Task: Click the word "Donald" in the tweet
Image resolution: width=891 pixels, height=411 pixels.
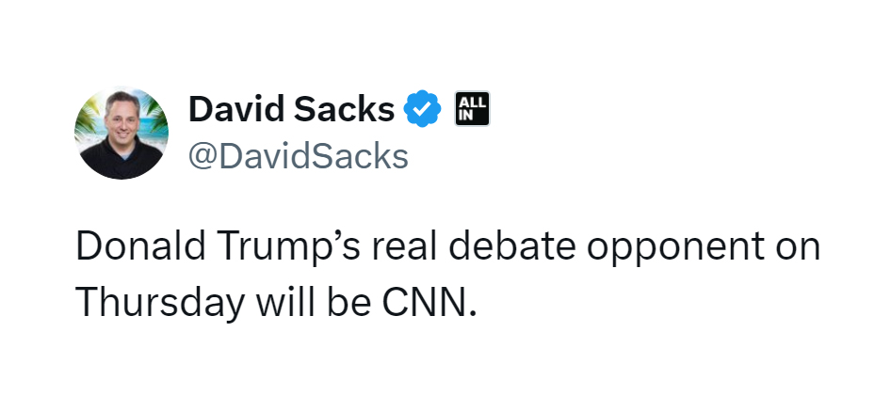Action: (140, 246)
